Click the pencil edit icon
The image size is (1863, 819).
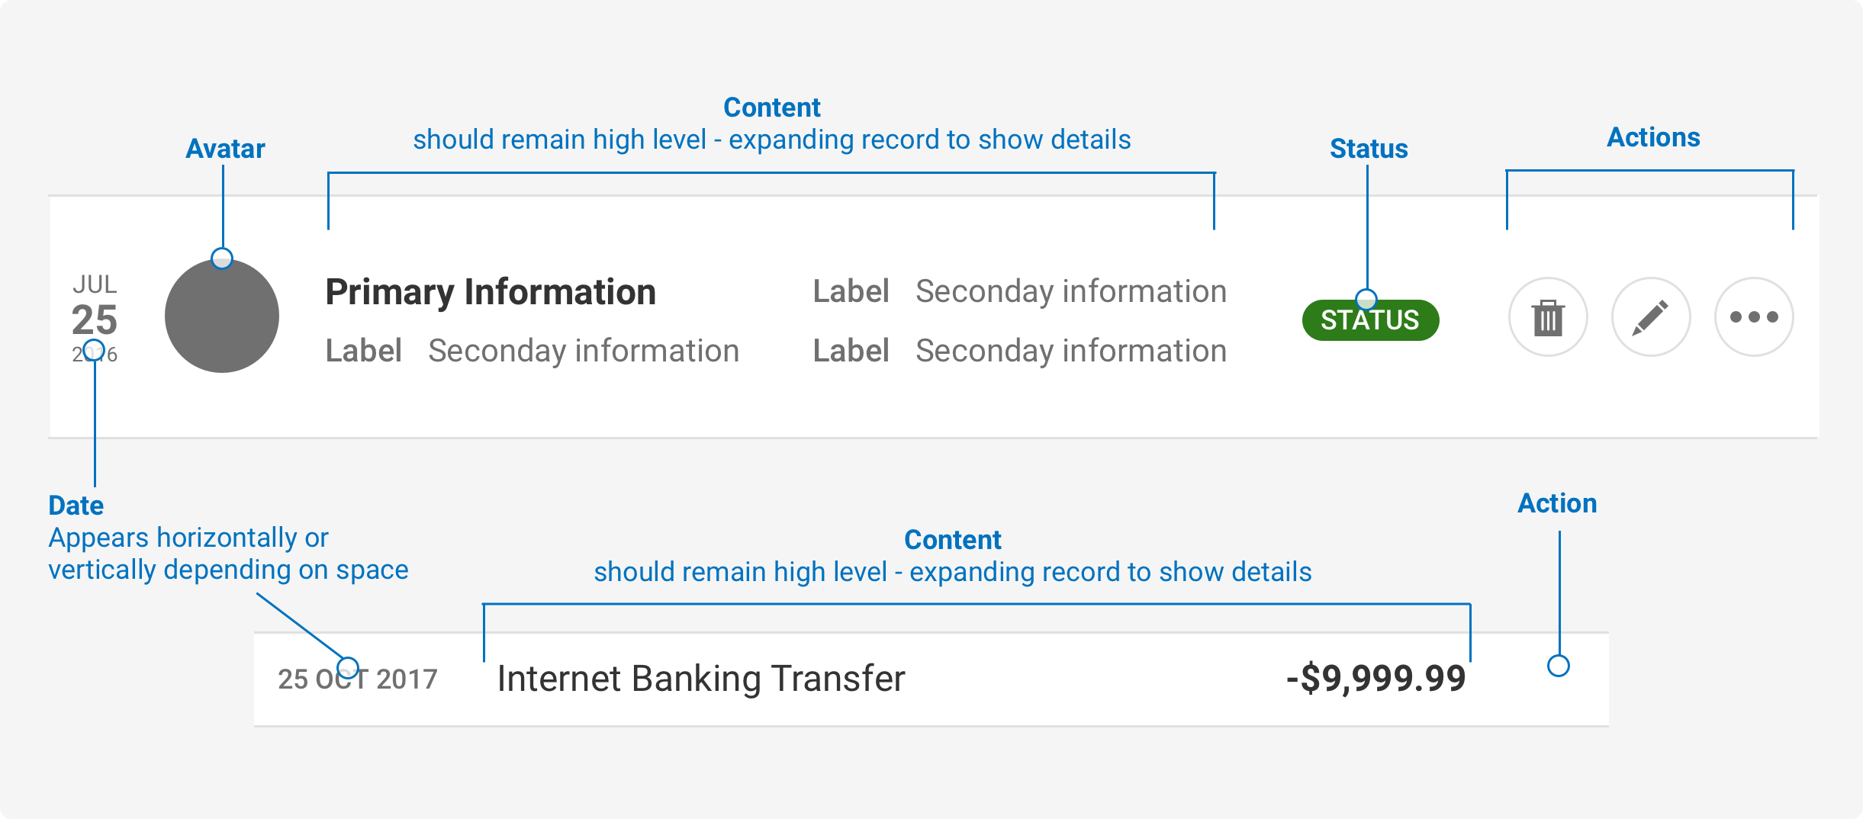(1650, 317)
